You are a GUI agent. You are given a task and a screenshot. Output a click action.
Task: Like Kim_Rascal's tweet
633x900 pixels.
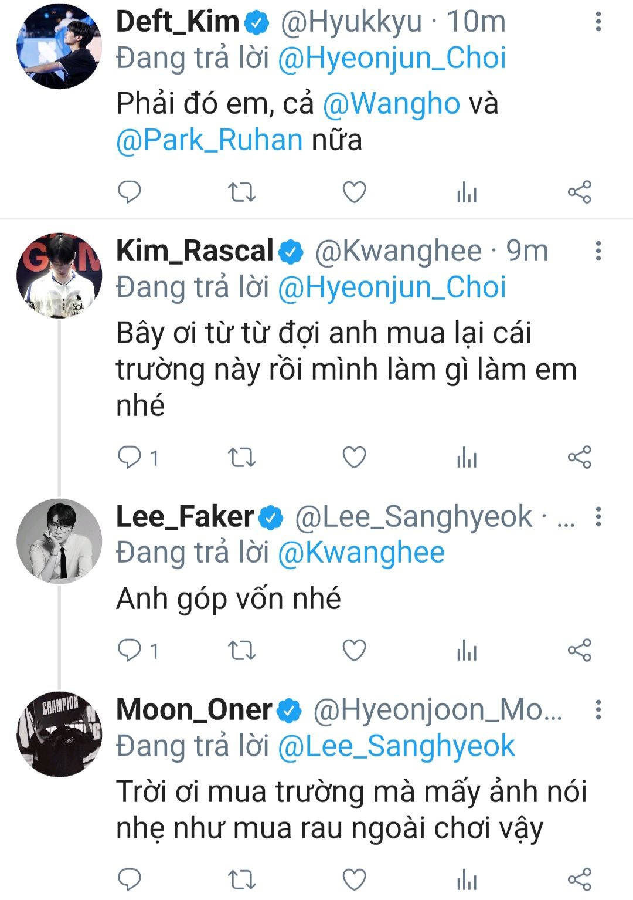(x=354, y=457)
